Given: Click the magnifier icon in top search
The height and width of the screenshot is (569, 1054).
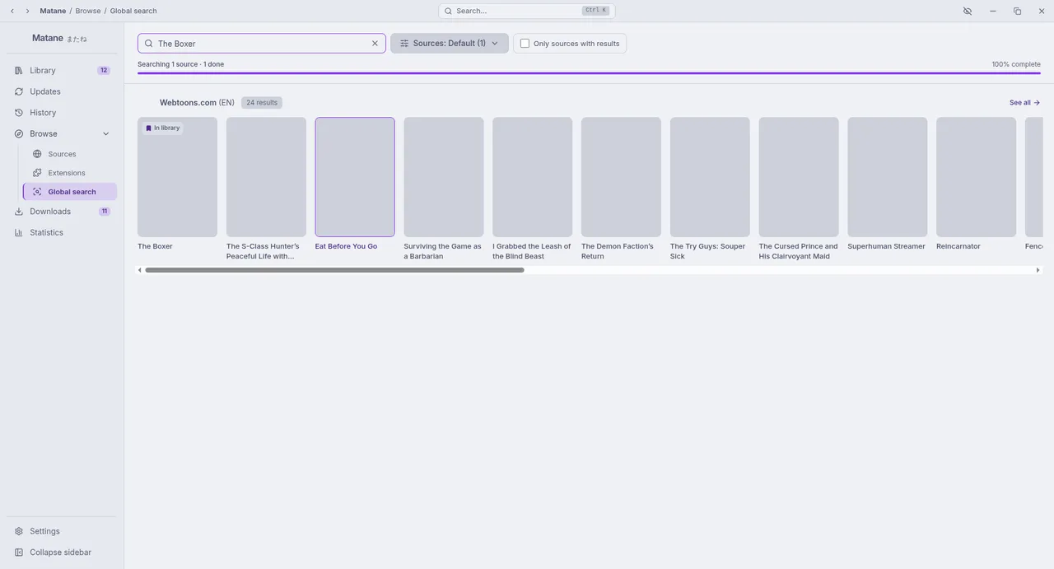Looking at the screenshot, I should click(x=448, y=11).
